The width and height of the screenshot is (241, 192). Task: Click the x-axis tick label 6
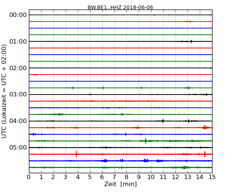[x=102, y=177]
